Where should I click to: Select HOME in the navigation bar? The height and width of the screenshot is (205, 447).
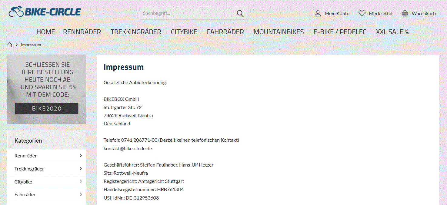46,32
